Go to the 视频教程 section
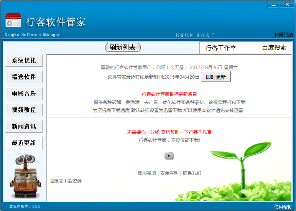 (x=24, y=110)
